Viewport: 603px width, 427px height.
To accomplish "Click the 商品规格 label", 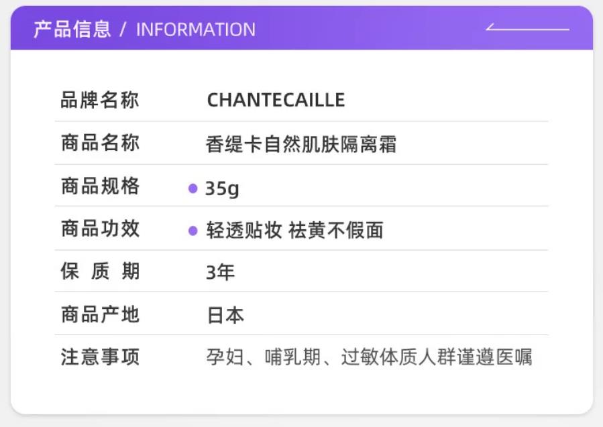I will tap(100, 186).
